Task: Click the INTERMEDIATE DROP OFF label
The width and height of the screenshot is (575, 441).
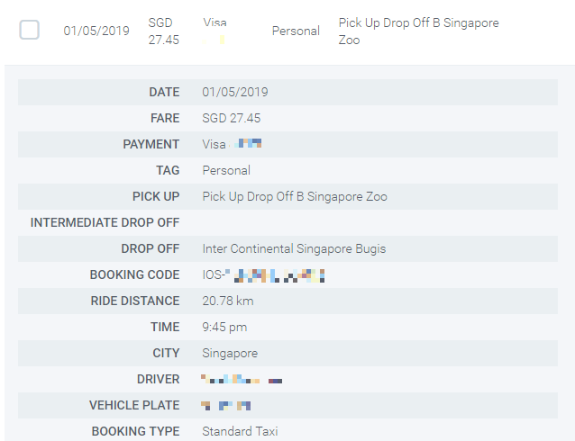Action: [105, 222]
